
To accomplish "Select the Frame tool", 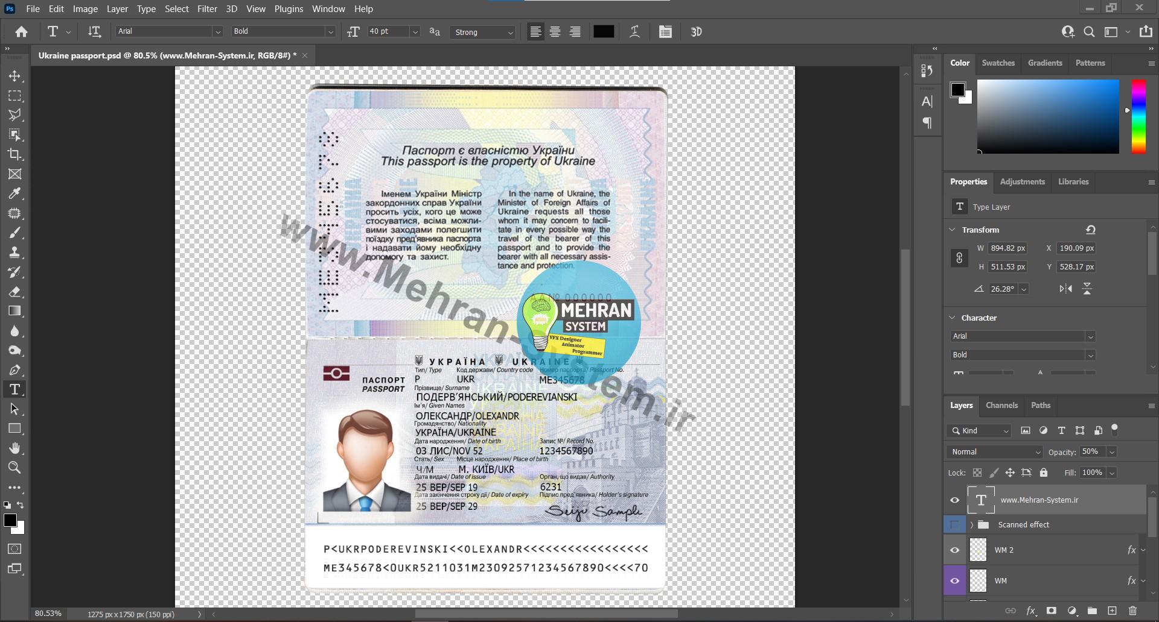I will coord(14,174).
